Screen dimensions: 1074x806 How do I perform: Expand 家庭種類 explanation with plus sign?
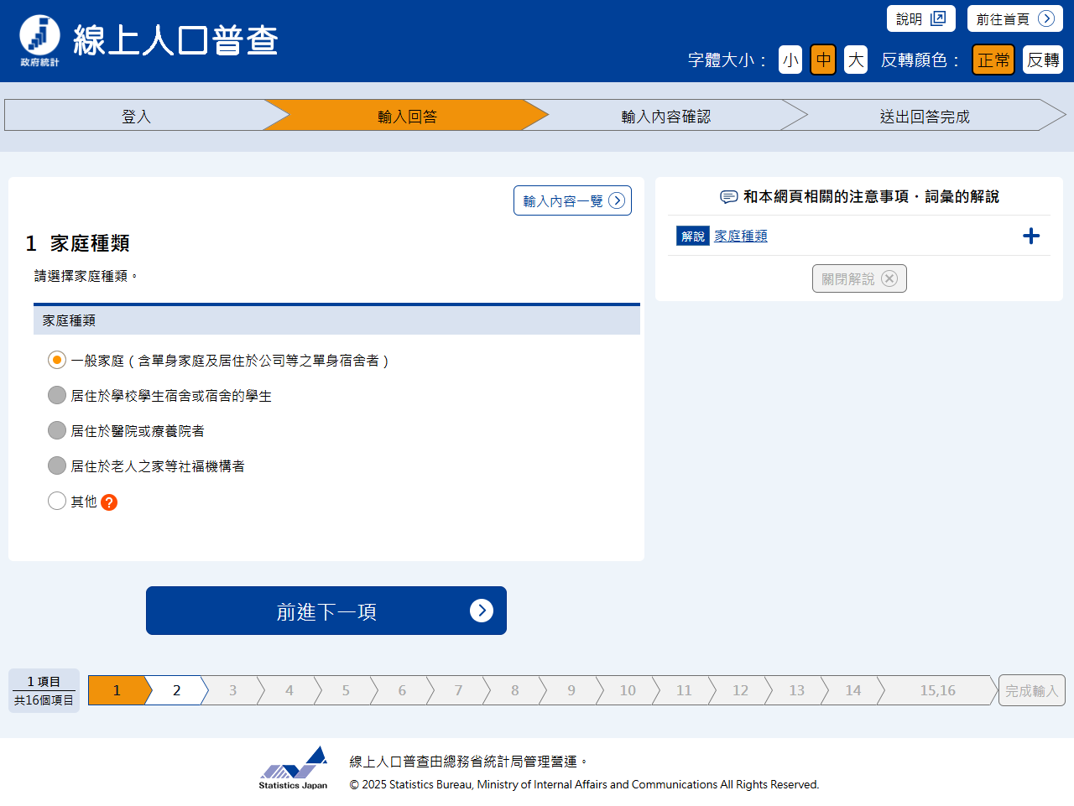(x=1031, y=237)
